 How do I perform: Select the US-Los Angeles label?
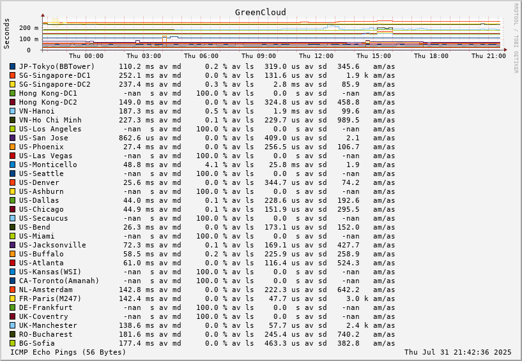(50, 129)
